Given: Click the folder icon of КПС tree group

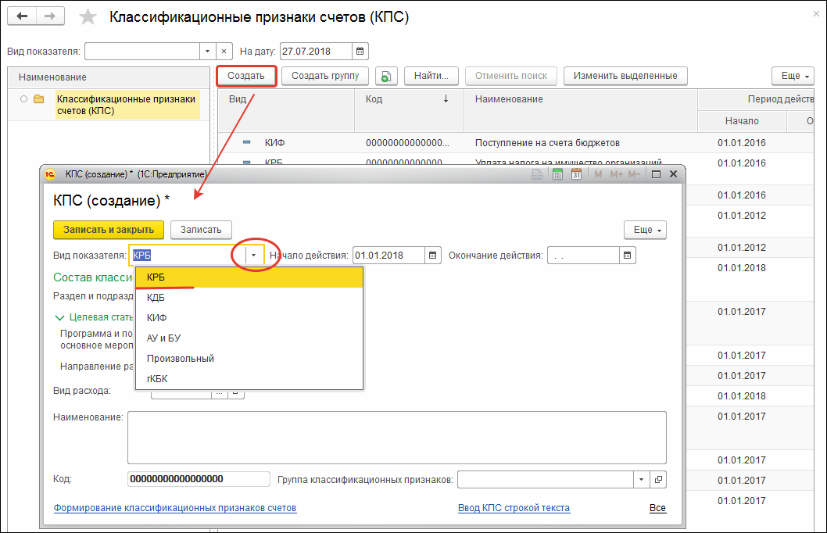Looking at the screenshot, I should 38,99.
